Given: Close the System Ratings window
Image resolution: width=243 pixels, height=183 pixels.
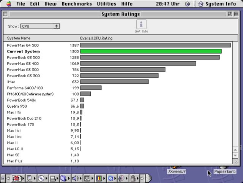Looking at the screenshot, I should tap(5, 14).
